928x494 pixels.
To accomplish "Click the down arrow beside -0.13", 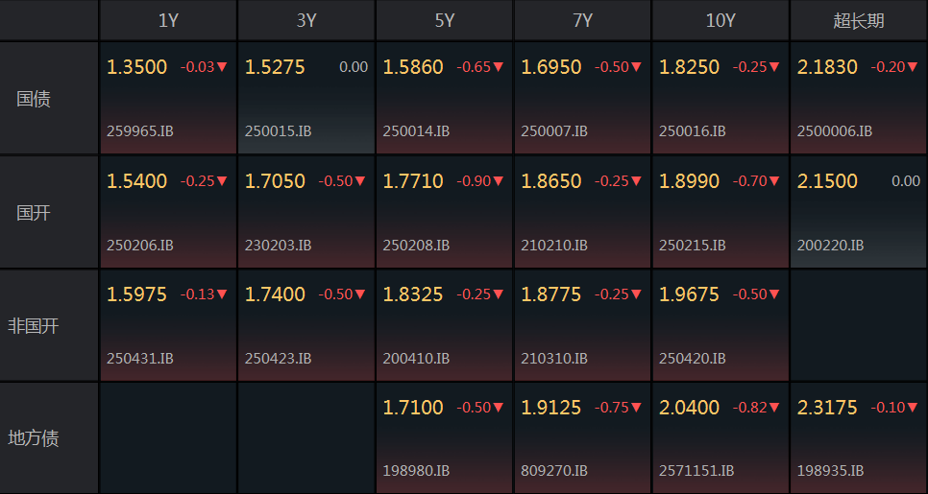I will 222,294.
